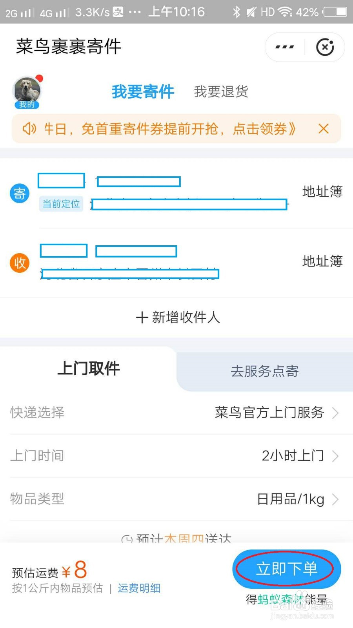Screen dimensions: 353x628
Task: Dismiss the orange coupon banner with X
Action: click(324, 129)
